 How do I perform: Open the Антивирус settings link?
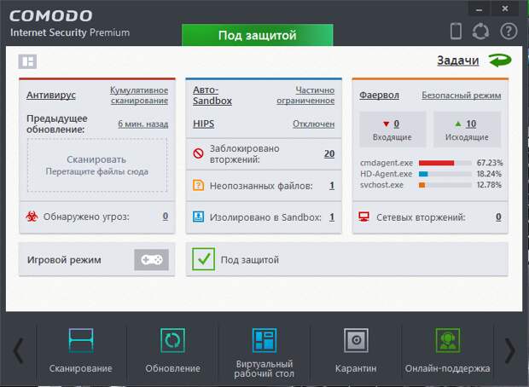pyautogui.click(x=51, y=95)
